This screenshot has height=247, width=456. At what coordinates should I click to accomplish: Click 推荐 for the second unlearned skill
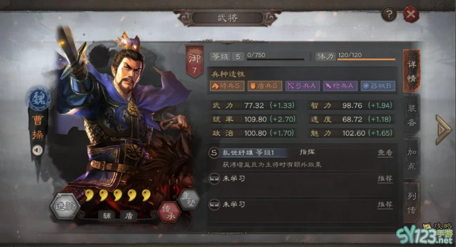point(385,205)
